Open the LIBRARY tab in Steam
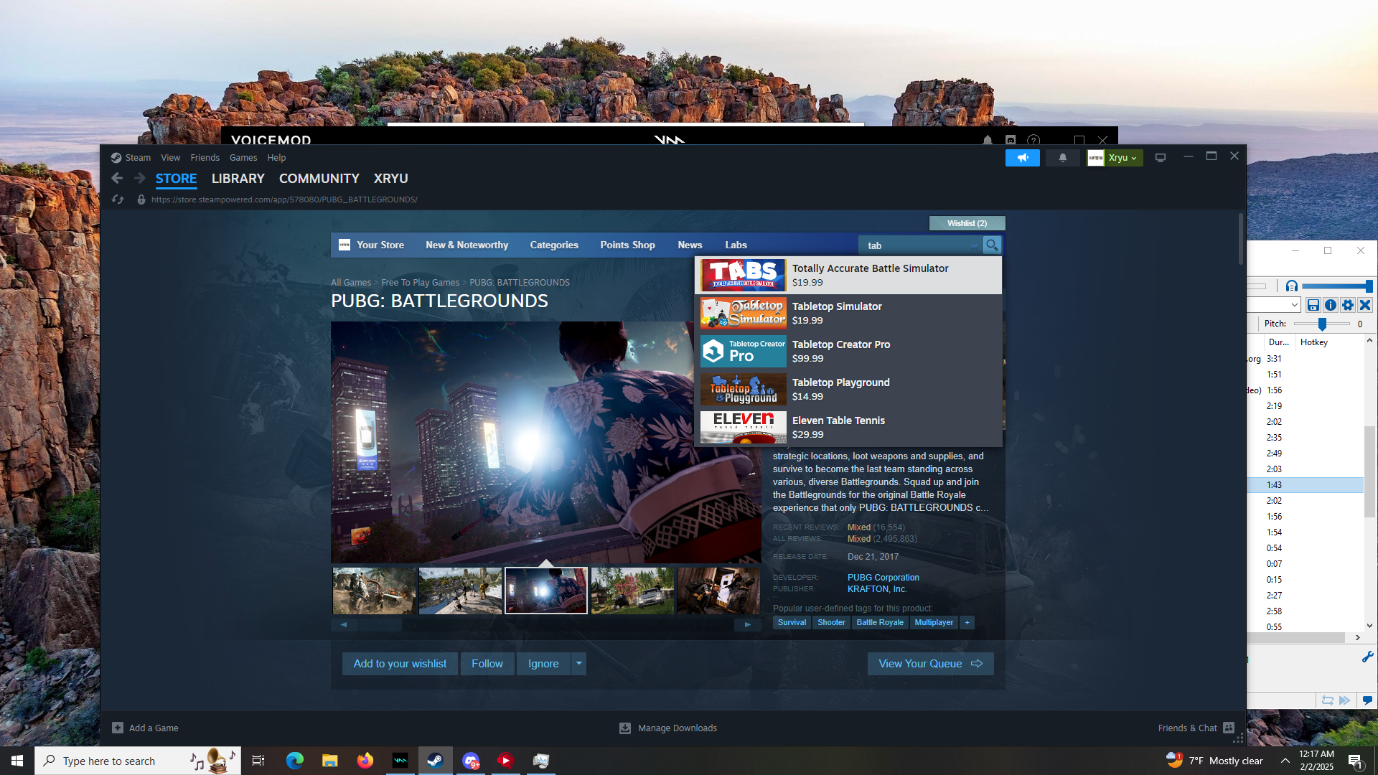This screenshot has height=775, width=1378. pos(238,179)
